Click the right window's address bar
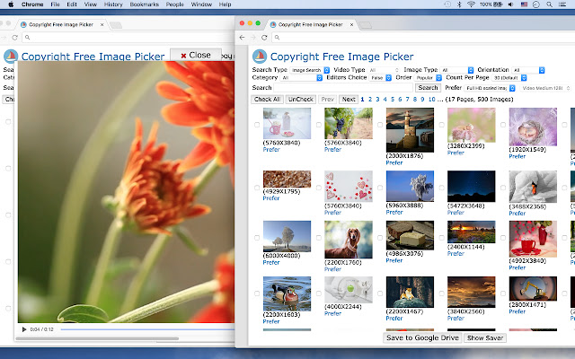Screen dimensions: 575x359 click(423, 38)
